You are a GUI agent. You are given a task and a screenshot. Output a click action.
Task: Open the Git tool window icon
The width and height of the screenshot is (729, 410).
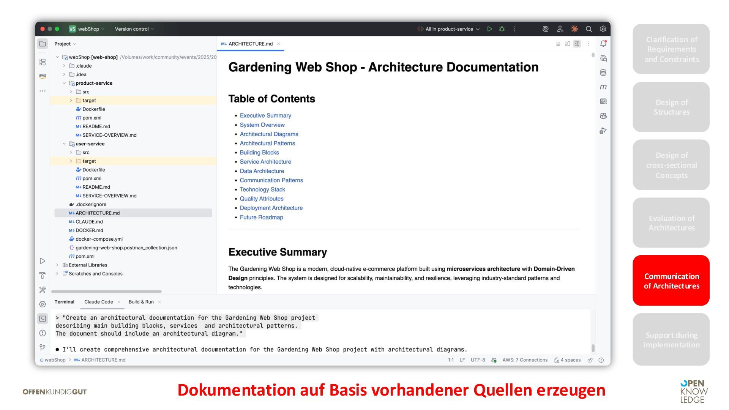coord(43,347)
